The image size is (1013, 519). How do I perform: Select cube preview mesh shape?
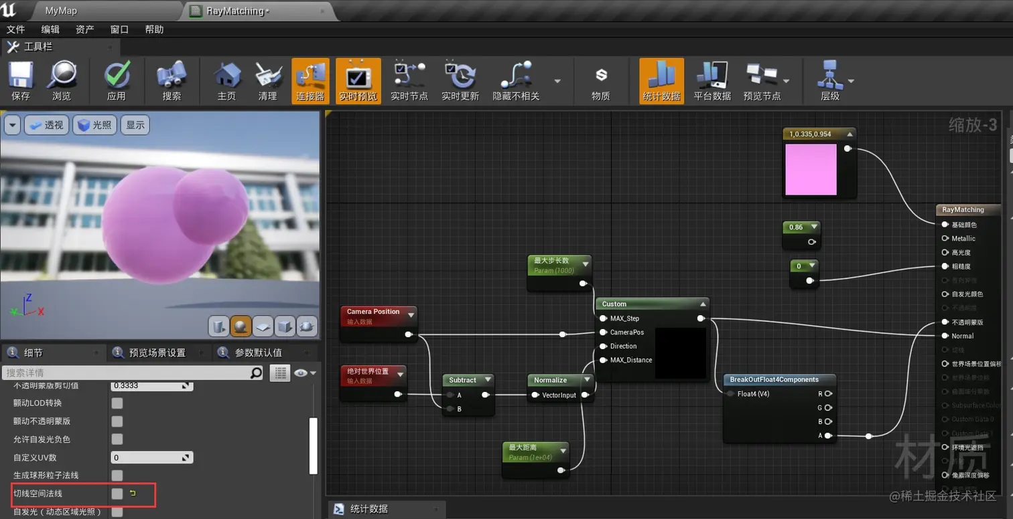(285, 326)
